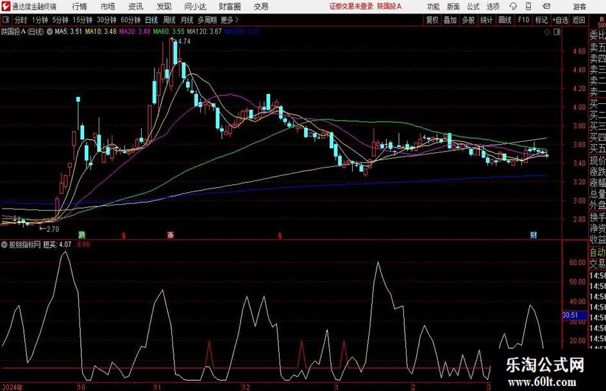The width and height of the screenshot is (606, 391).
Task: Click the 自动 label in right panel
Action: click(x=598, y=252)
